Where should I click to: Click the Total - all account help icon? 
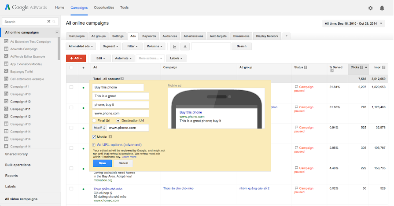[122, 79]
